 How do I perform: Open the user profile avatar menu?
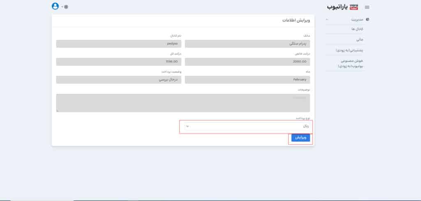56,6
